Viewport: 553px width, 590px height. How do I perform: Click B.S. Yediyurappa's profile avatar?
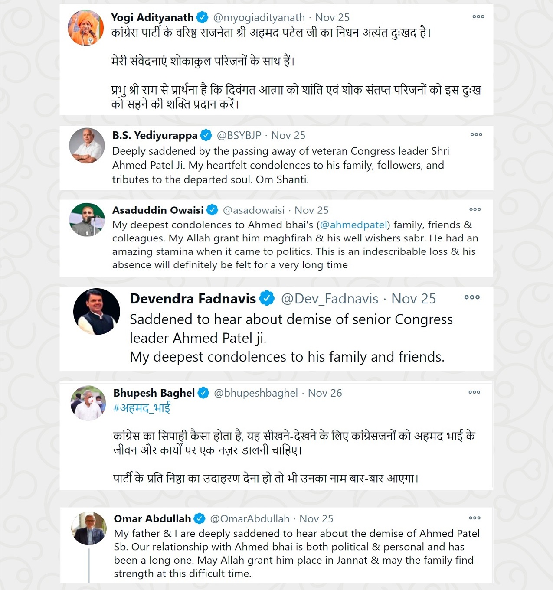87,146
